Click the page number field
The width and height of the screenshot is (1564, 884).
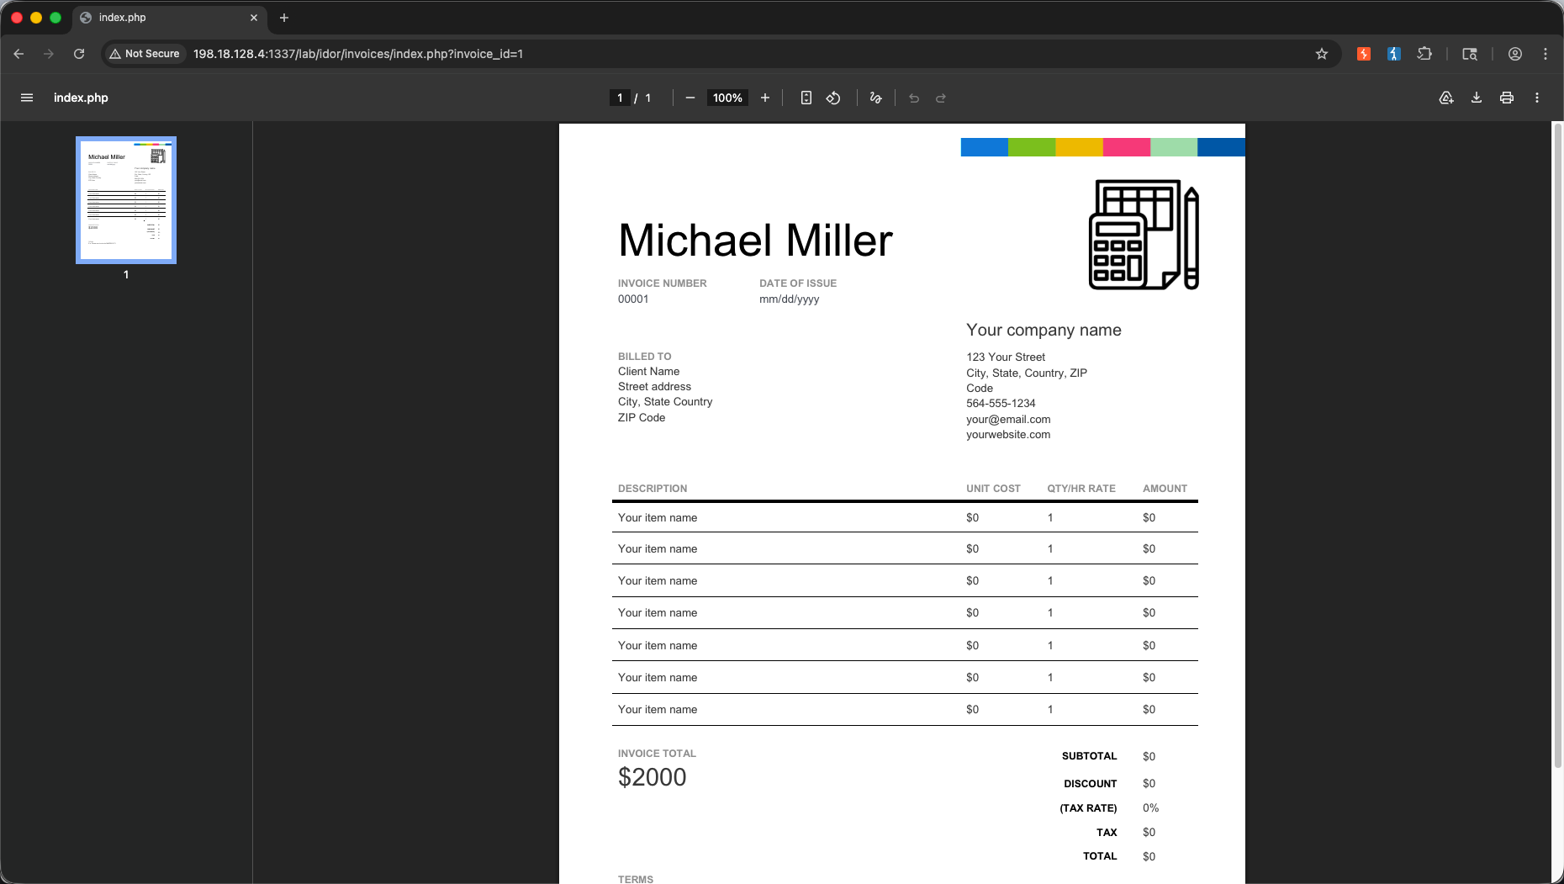[x=620, y=98]
